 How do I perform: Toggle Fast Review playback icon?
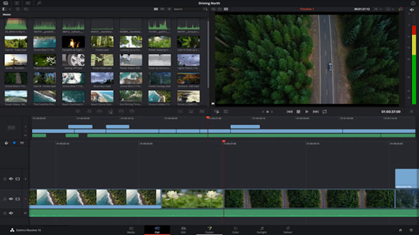tap(217, 111)
